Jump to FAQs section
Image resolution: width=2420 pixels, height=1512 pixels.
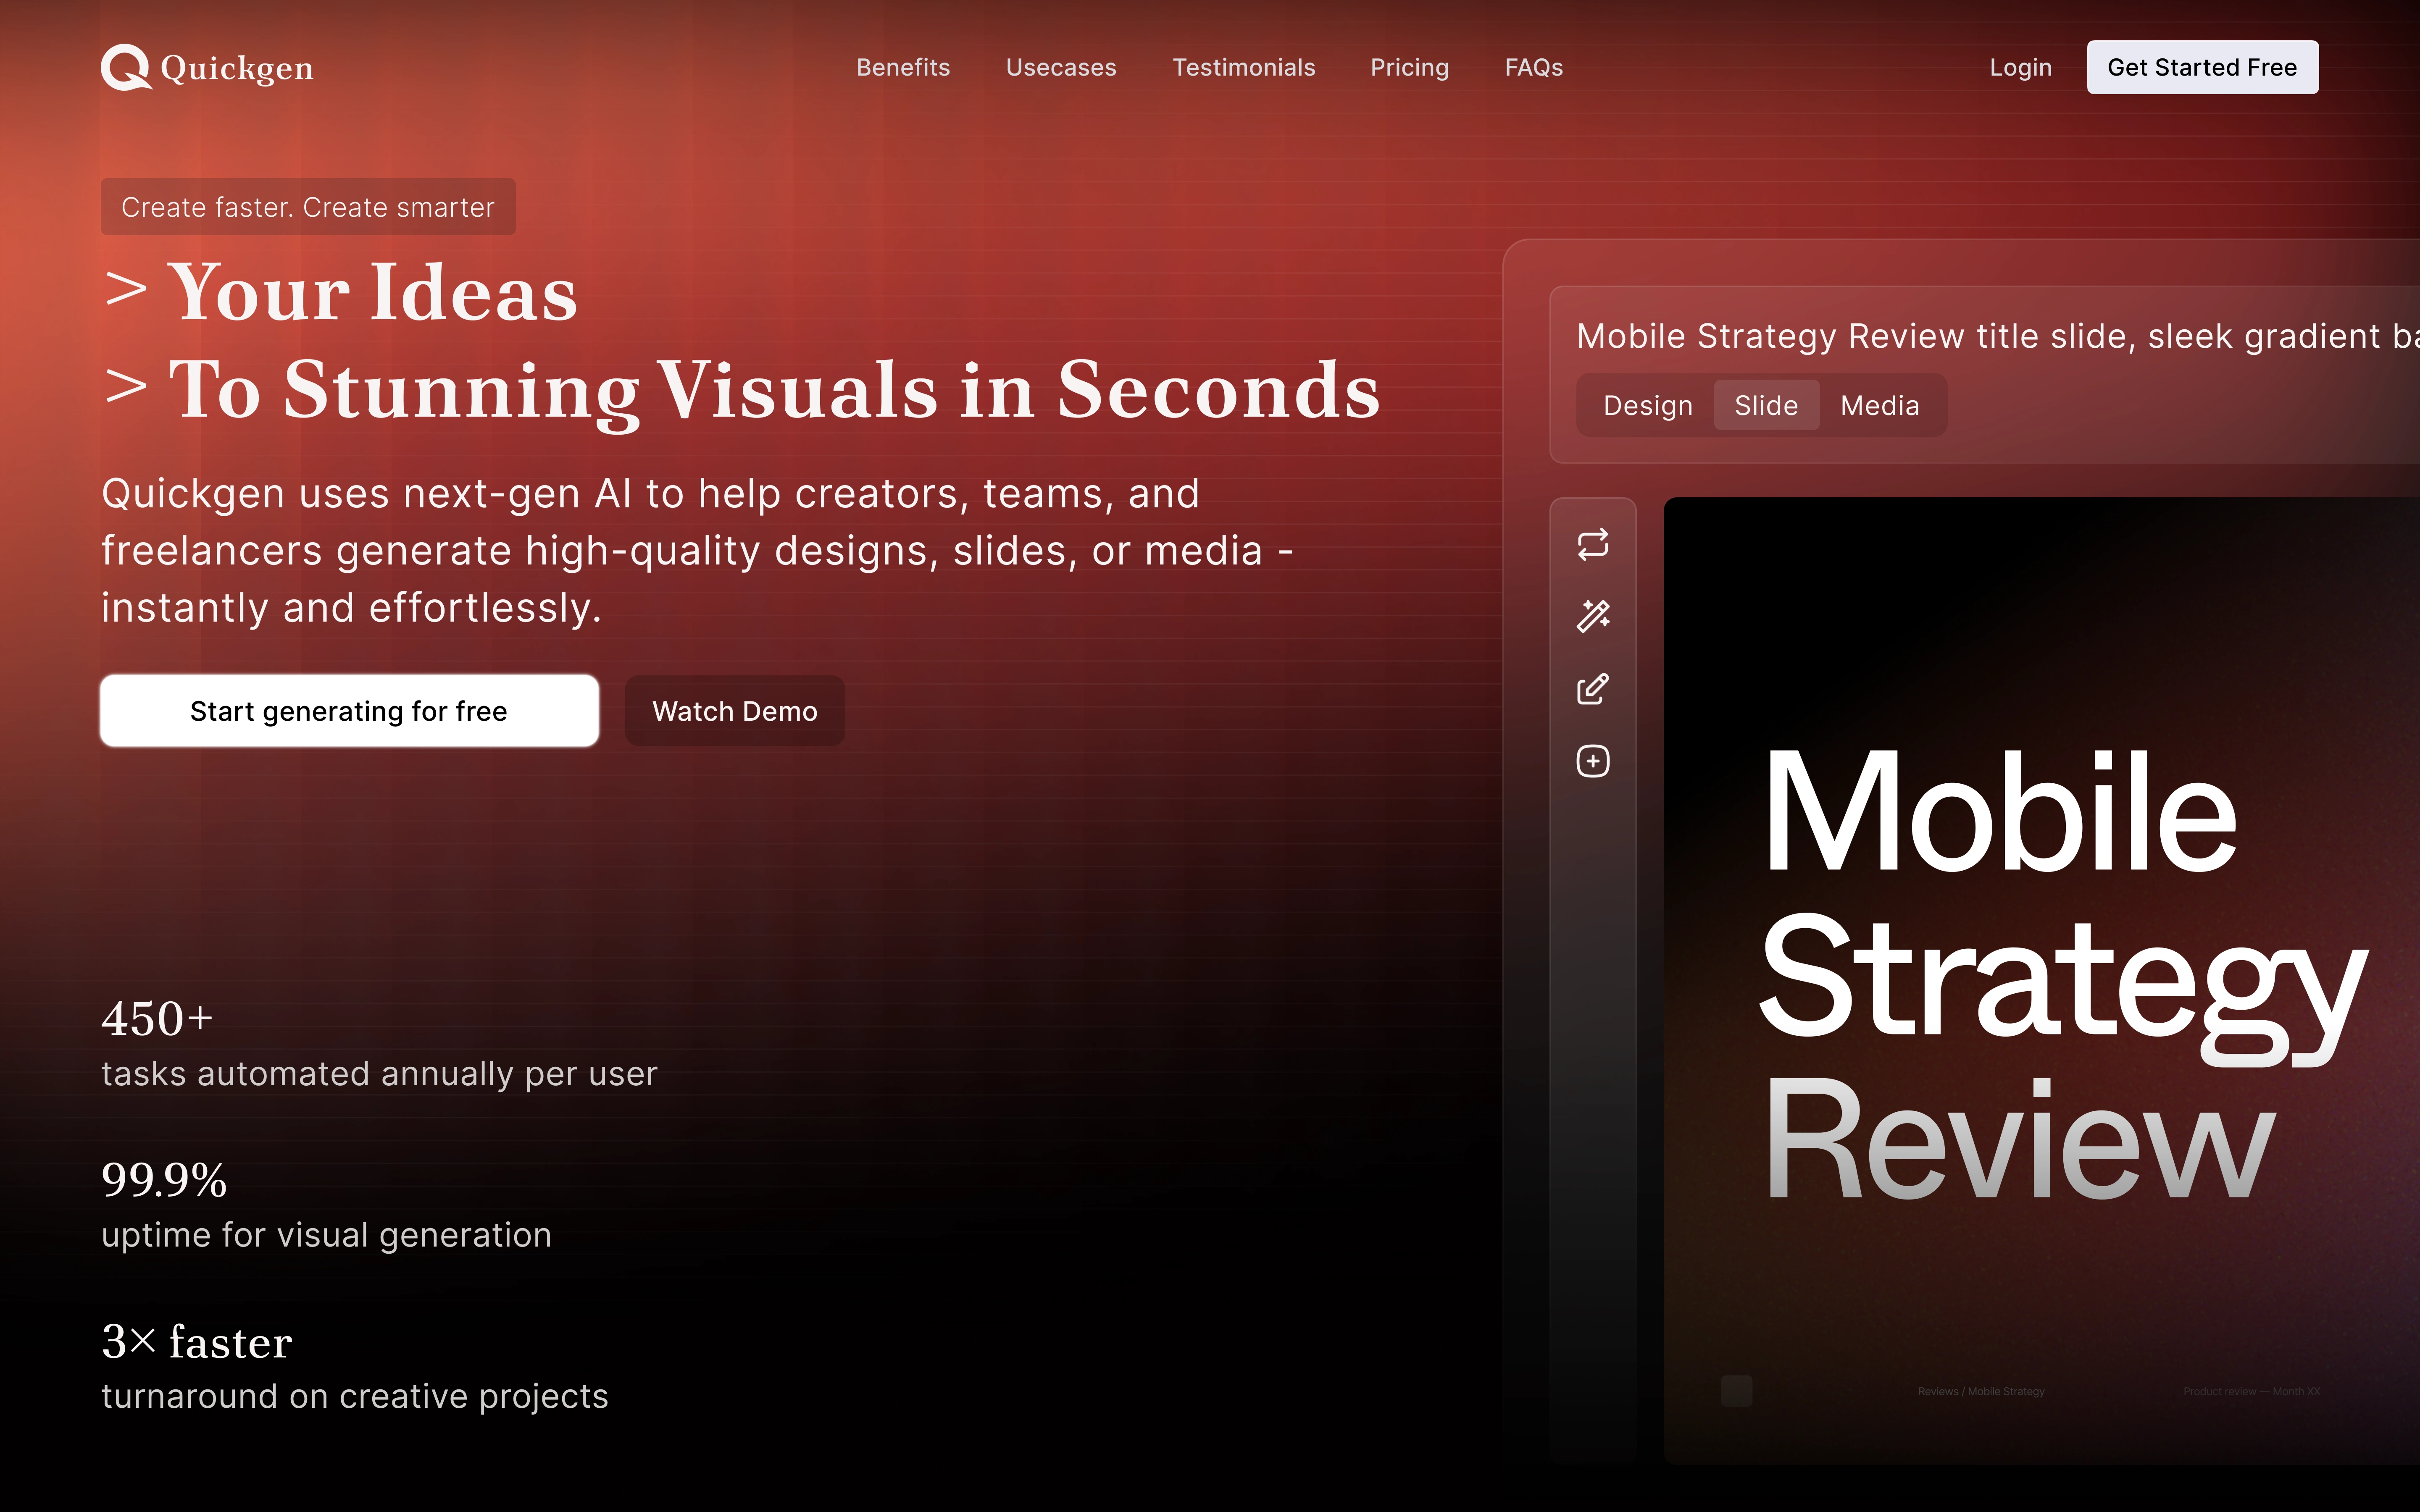click(x=1533, y=67)
